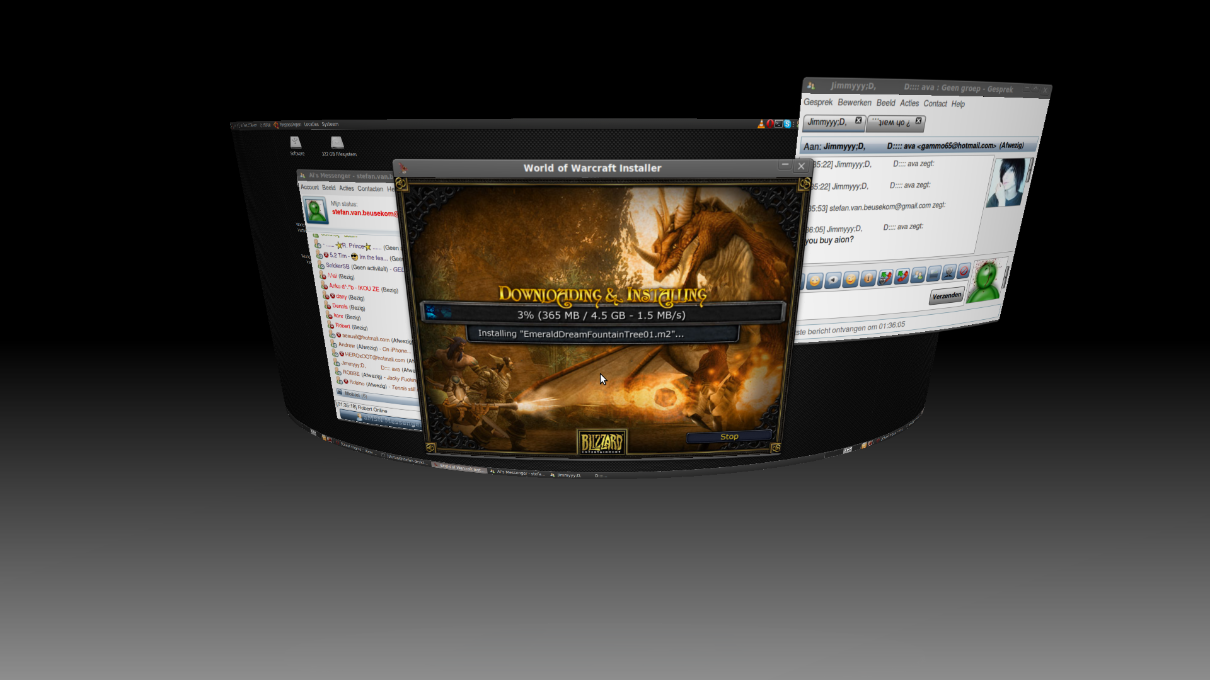Click the Blizzard Entertainment logo in the installer
1210x680 pixels.
pos(602,441)
